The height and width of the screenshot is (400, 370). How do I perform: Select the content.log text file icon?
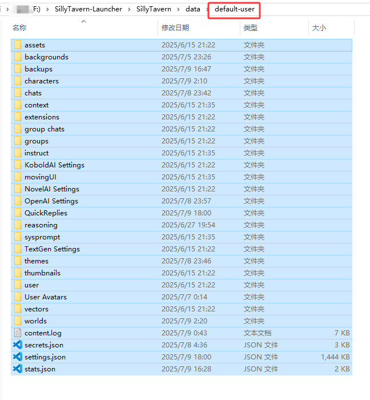(x=17, y=333)
